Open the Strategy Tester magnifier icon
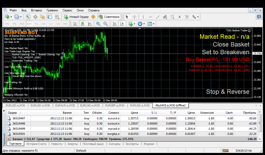 tap(57, 17)
